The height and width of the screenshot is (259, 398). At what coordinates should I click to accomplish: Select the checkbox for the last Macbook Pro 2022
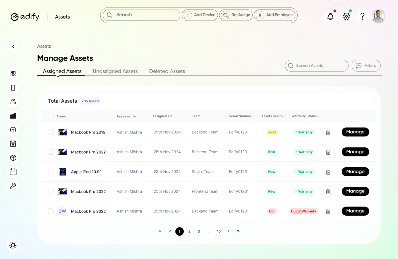[51, 211]
